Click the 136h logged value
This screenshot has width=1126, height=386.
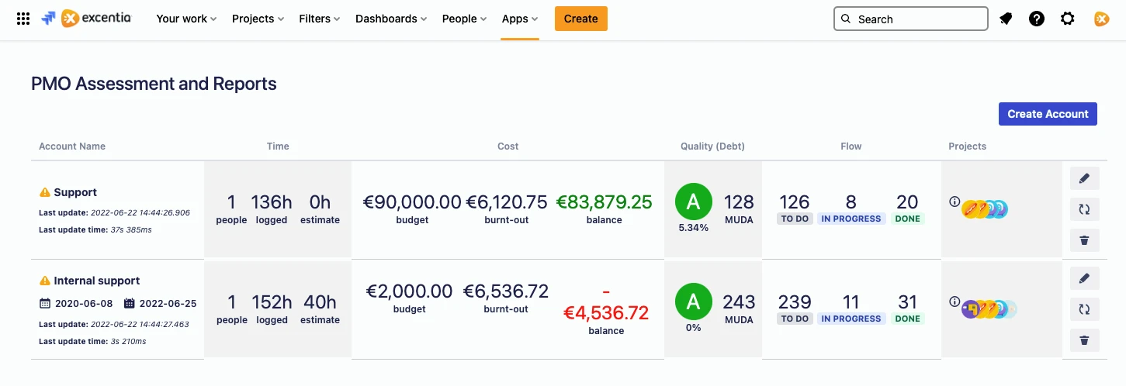(x=272, y=202)
